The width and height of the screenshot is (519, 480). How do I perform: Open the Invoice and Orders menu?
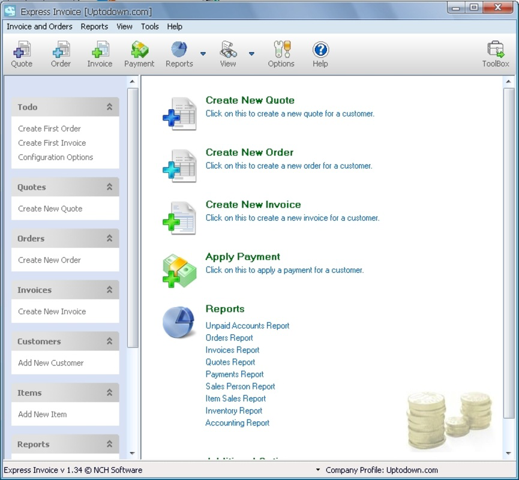click(x=40, y=27)
